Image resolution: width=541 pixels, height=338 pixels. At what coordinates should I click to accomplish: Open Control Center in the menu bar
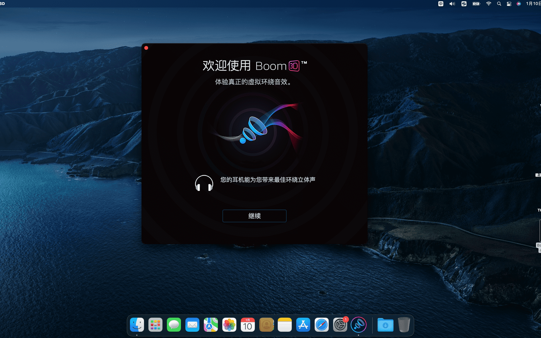[x=509, y=4]
